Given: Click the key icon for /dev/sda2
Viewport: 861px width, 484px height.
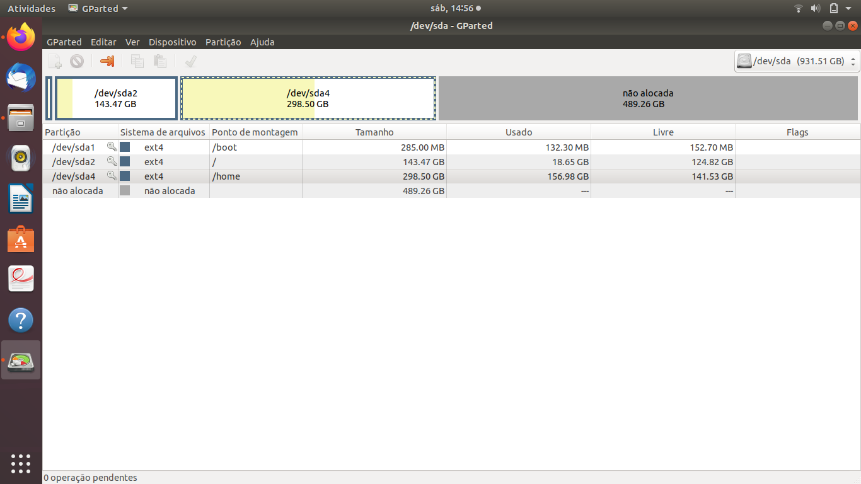Looking at the screenshot, I should pyautogui.click(x=112, y=161).
